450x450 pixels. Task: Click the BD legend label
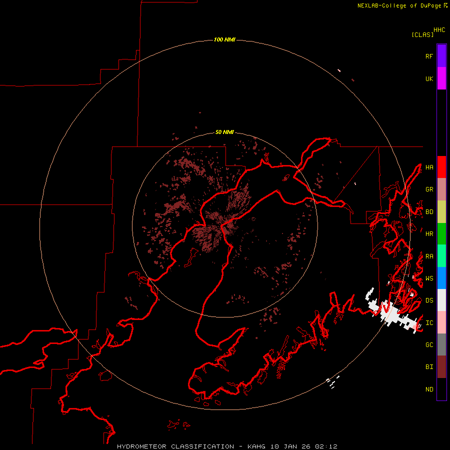[429, 212]
